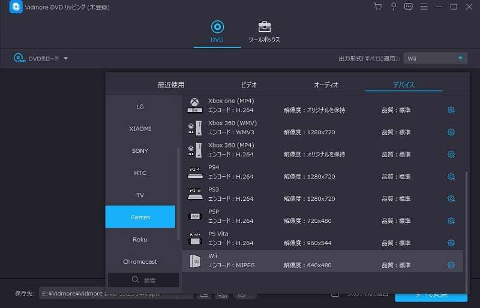The width and height of the screenshot is (480, 308).
Task: Click the WMV3 encoder text
Action: (x=245, y=132)
